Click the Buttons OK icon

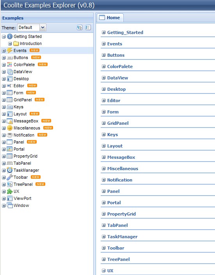coord(10,58)
